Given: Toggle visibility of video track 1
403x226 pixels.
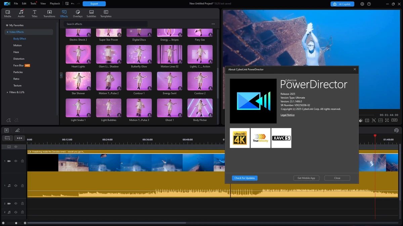Looking at the screenshot, I should click(15, 161).
